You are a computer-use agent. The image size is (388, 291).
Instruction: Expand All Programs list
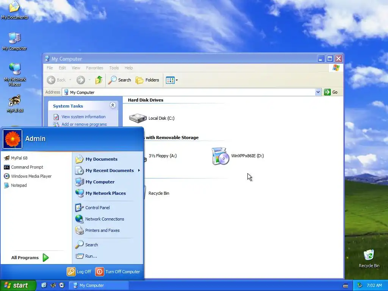coord(30,258)
